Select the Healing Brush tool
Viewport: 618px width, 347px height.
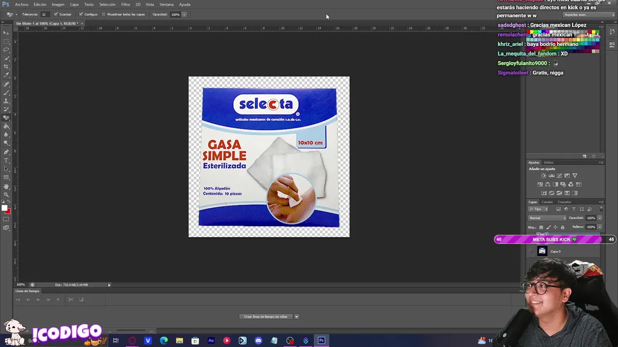(x=6, y=84)
